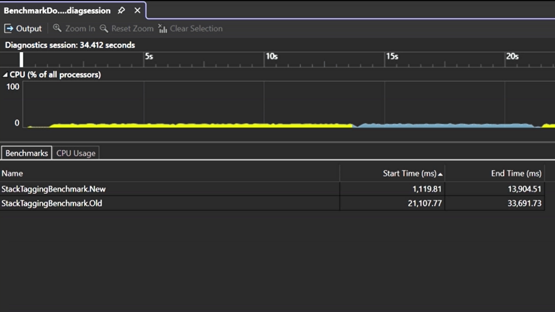Click the Reset Zoom magnifier icon

(104, 28)
